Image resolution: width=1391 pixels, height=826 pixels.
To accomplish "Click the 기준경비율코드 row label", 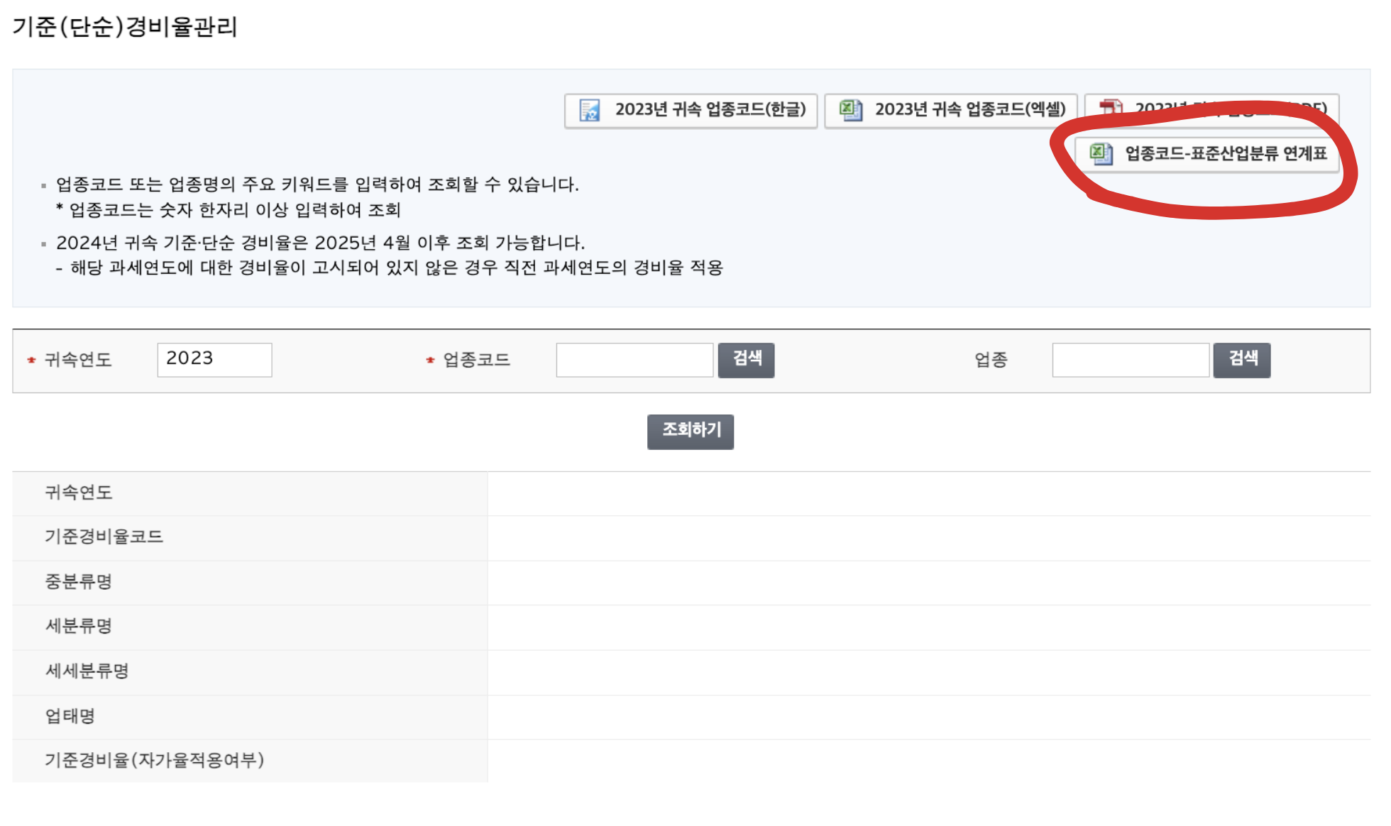I will pos(104,536).
